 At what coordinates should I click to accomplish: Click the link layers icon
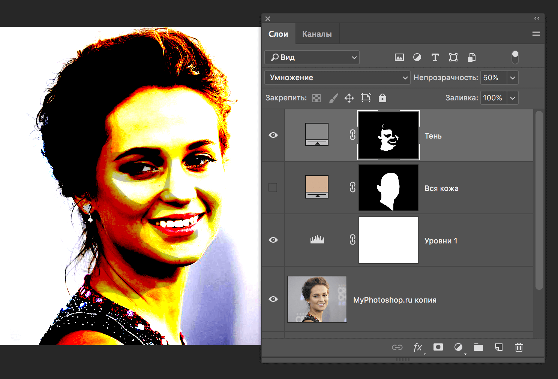[x=397, y=347]
